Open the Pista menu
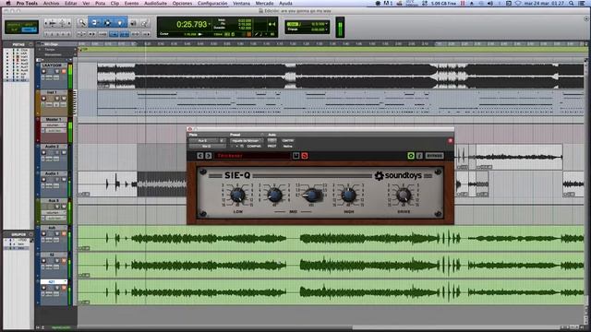This screenshot has height=332, width=591. click(100, 3)
